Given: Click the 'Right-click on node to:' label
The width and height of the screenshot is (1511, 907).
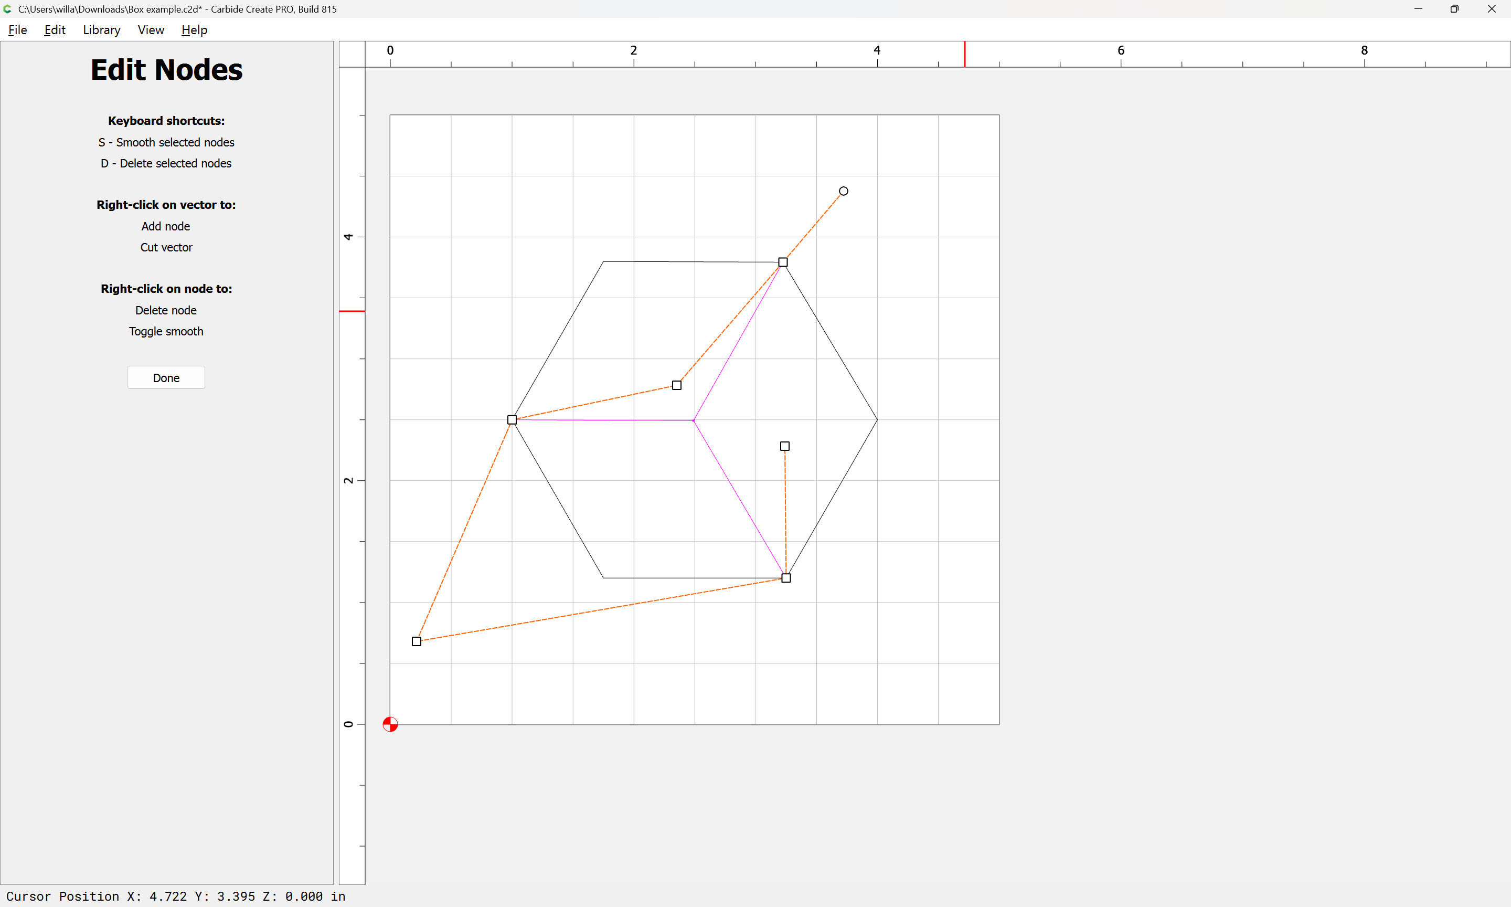Looking at the screenshot, I should (x=166, y=289).
